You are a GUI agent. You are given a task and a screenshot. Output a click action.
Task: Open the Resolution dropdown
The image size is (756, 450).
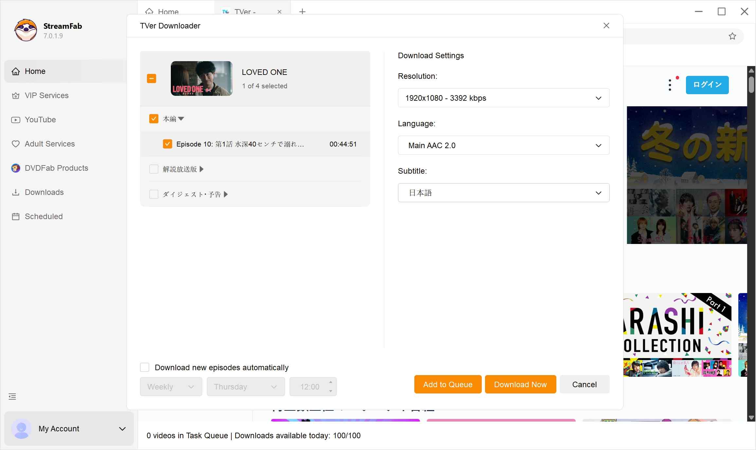click(x=504, y=98)
